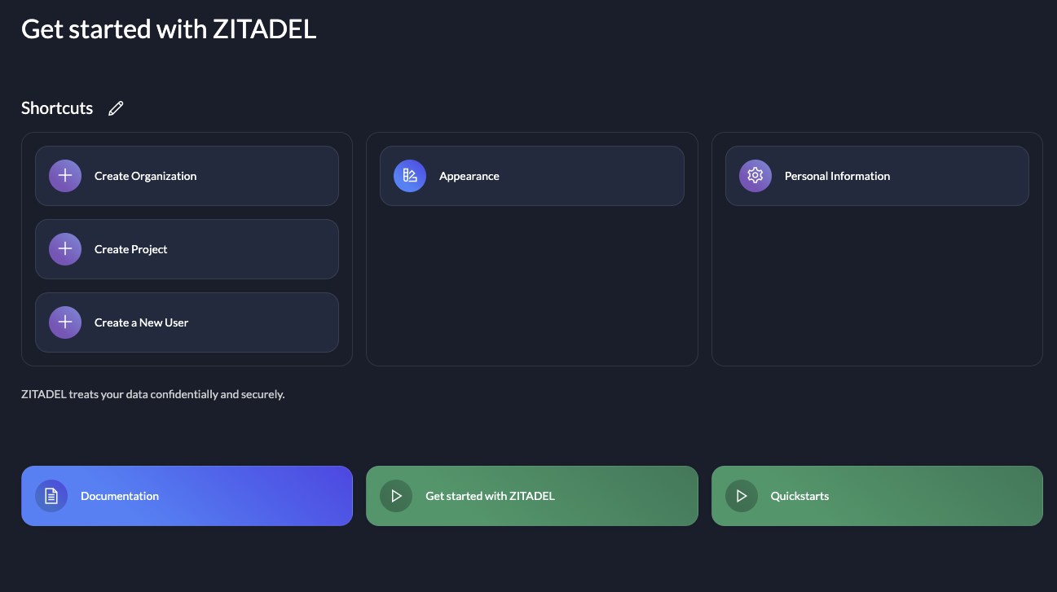
Task: Click the play icon beside Quickstarts
Action: click(741, 495)
